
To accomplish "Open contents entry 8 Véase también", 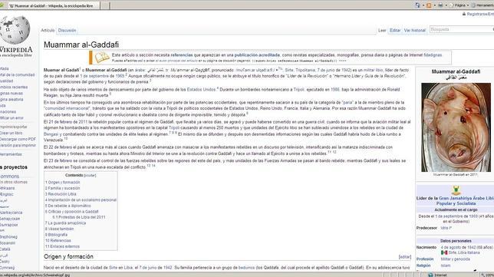I will pos(59,229).
